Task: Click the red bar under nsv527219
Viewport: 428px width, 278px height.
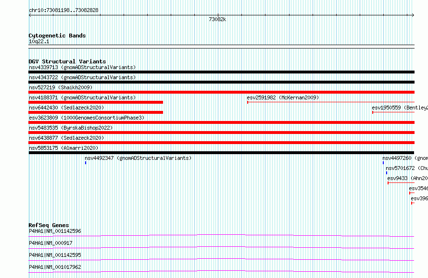Action: 221,92
